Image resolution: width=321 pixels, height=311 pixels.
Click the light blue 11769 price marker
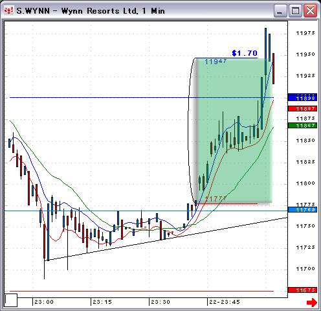[x=302, y=210]
